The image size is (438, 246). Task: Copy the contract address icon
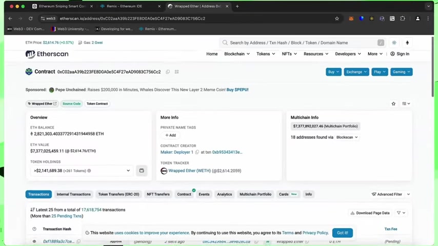pos(168,72)
